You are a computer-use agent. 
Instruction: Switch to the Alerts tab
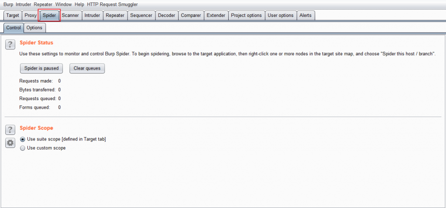pos(305,15)
